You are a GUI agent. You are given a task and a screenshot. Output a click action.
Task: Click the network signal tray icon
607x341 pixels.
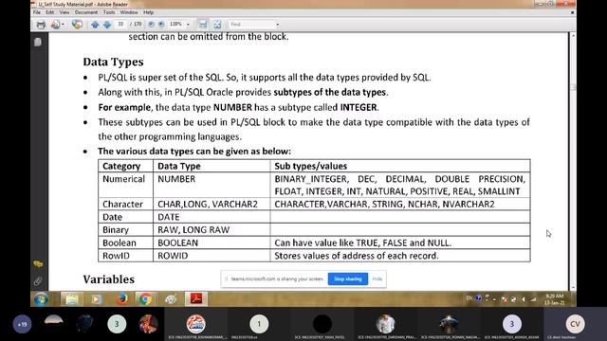(x=533, y=299)
